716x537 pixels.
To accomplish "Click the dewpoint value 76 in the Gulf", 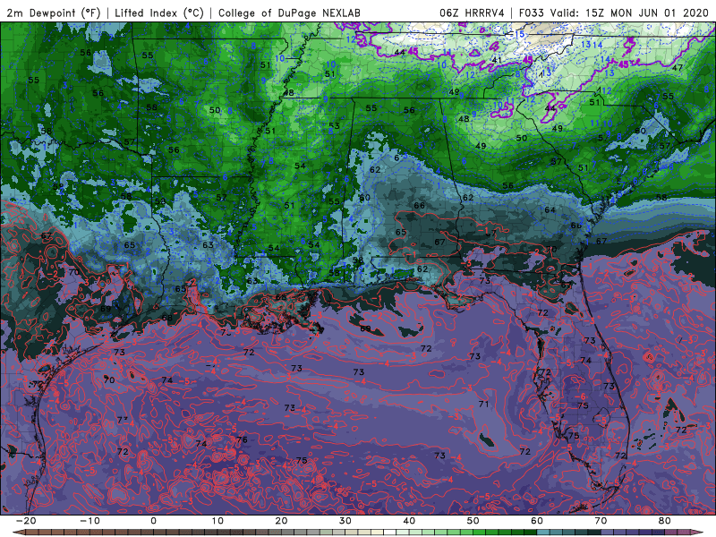I will [x=242, y=439].
